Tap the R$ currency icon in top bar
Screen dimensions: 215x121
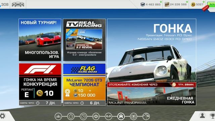tap(167, 4)
